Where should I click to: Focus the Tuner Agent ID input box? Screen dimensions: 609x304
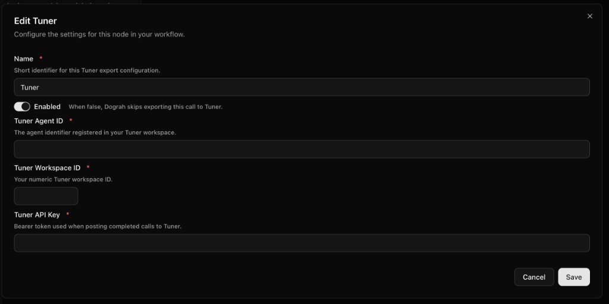(x=302, y=149)
